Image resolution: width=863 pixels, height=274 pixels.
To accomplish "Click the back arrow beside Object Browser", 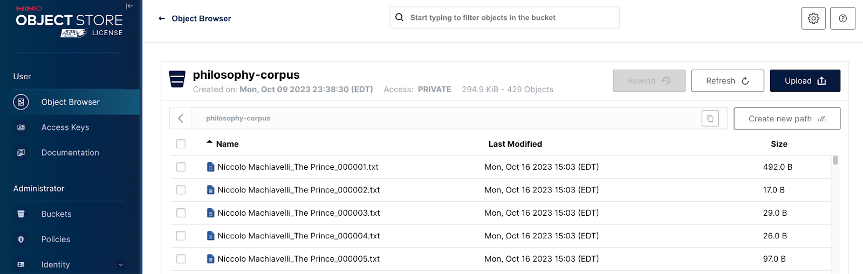I will click(x=162, y=18).
